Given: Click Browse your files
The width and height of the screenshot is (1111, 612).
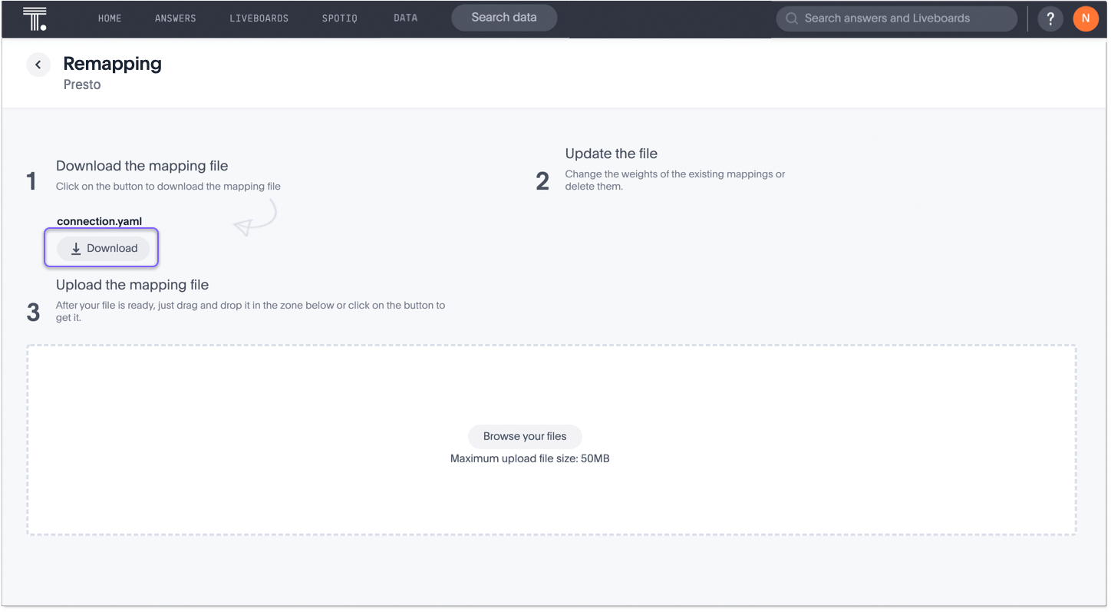Looking at the screenshot, I should coord(525,436).
